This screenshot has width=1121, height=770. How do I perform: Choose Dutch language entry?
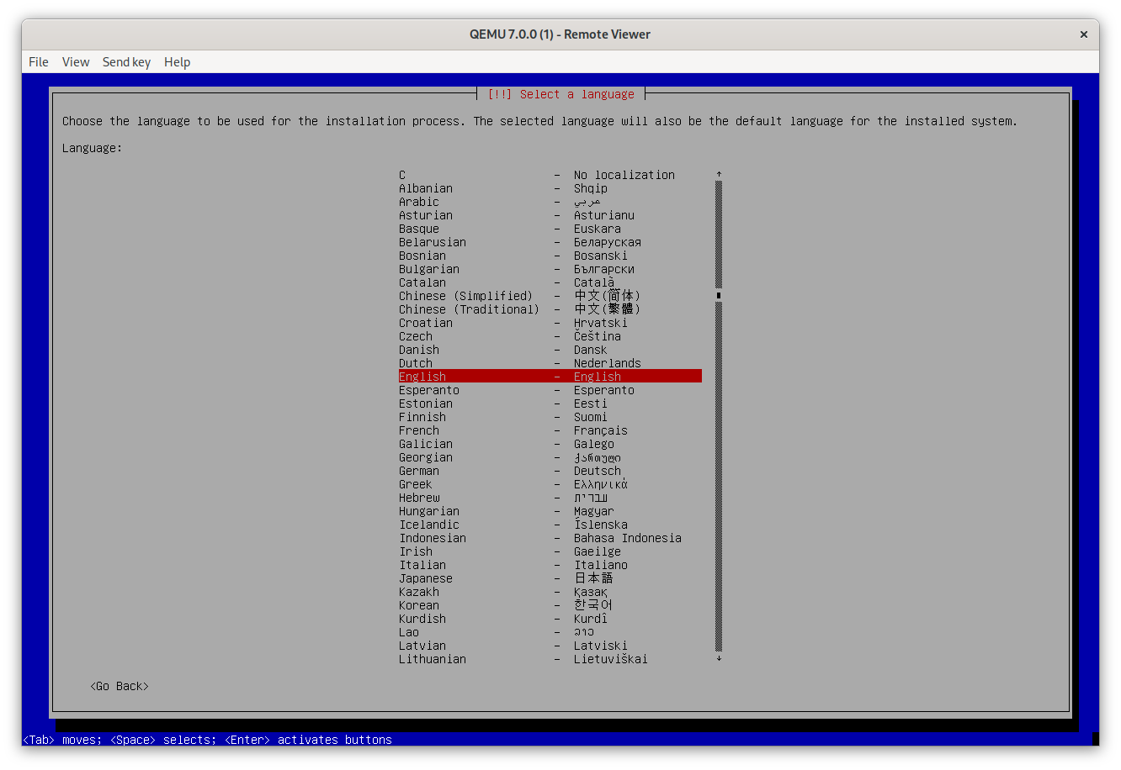click(x=549, y=363)
